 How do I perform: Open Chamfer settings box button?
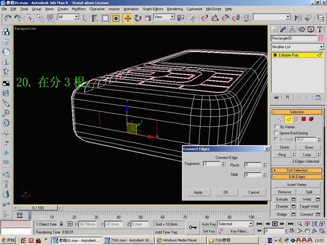(x=293, y=206)
